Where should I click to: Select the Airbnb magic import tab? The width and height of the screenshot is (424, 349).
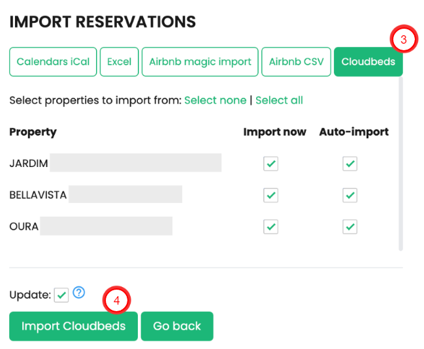(x=200, y=62)
